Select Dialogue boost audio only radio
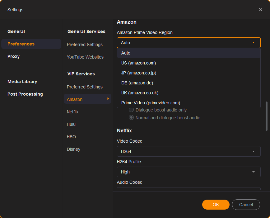 [x=131, y=110]
